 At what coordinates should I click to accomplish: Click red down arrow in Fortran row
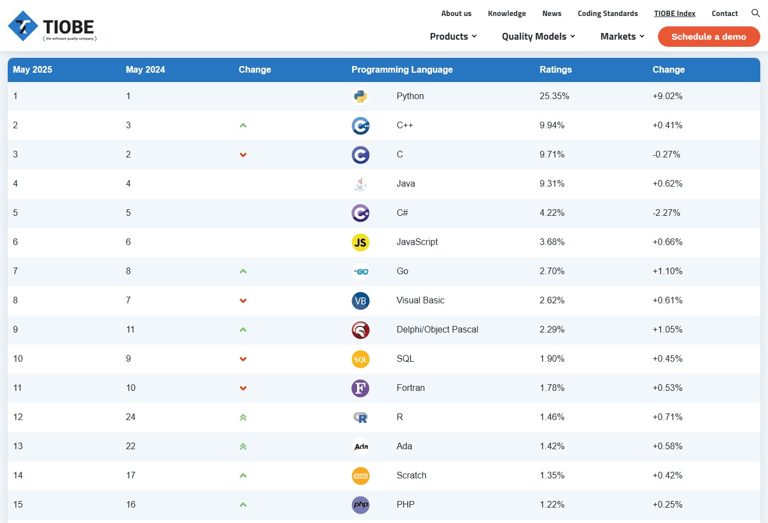pos(243,388)
